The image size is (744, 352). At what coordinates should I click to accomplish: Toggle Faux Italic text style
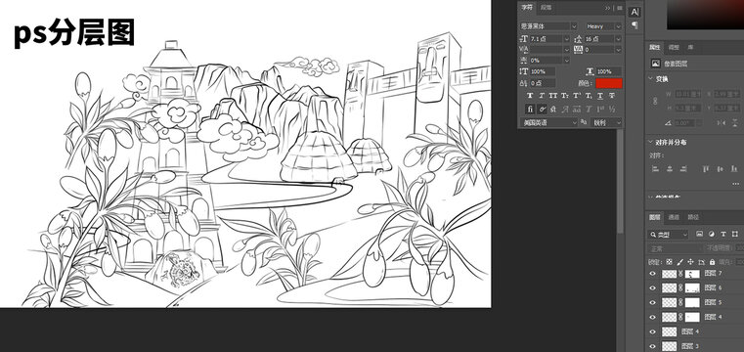point(542,96)
